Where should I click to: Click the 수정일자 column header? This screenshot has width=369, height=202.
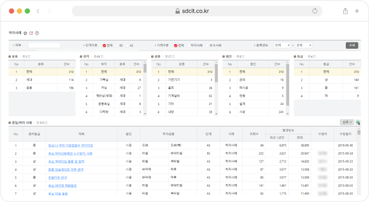[345, 134]
